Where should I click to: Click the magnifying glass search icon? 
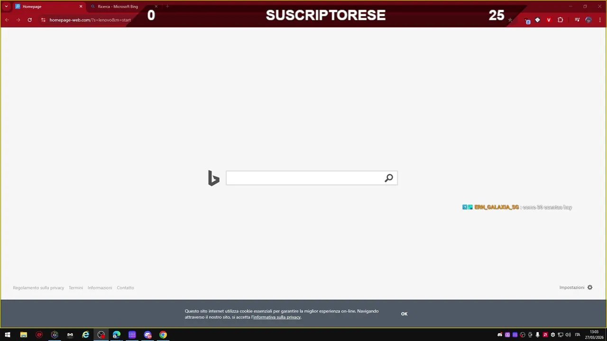pyautogui.click(x=389, y=178)
